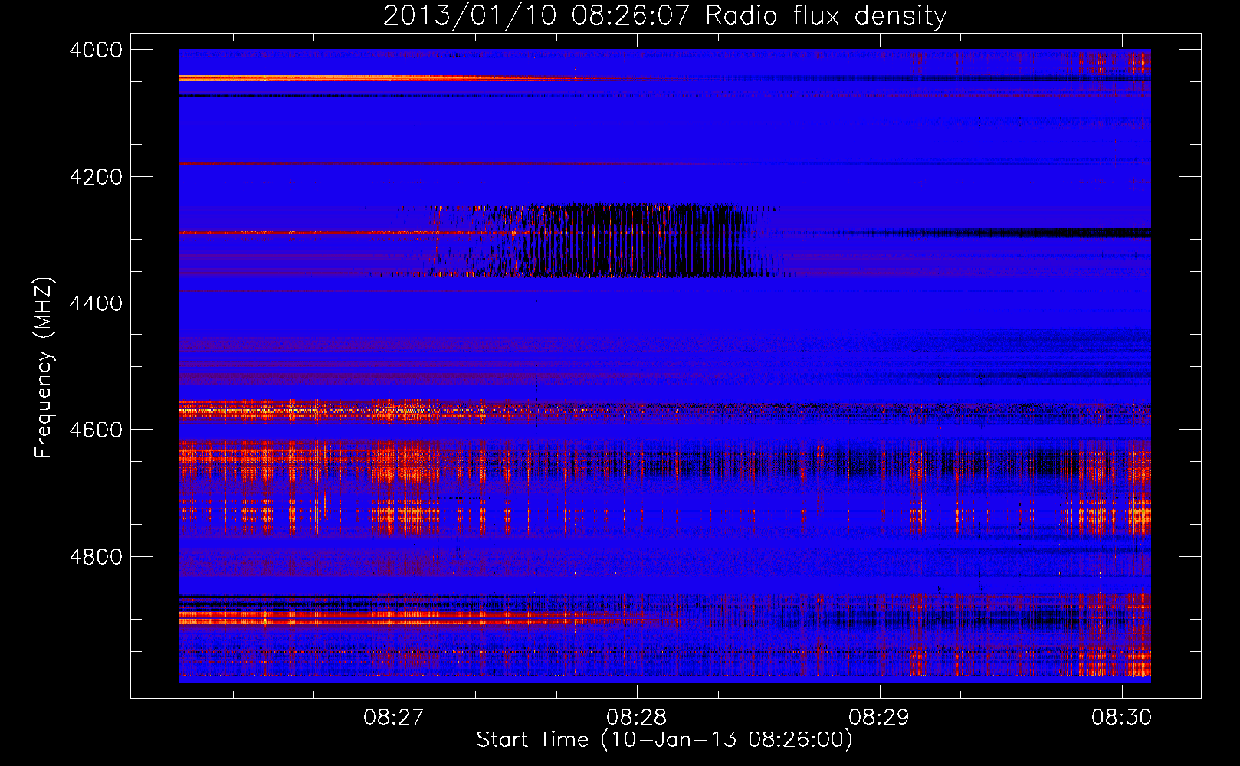Image resolution: width=1240 pixels, height=766 pixels.
Task: Click the 08:30 time tick label
Action: (x=1123, y=718)
